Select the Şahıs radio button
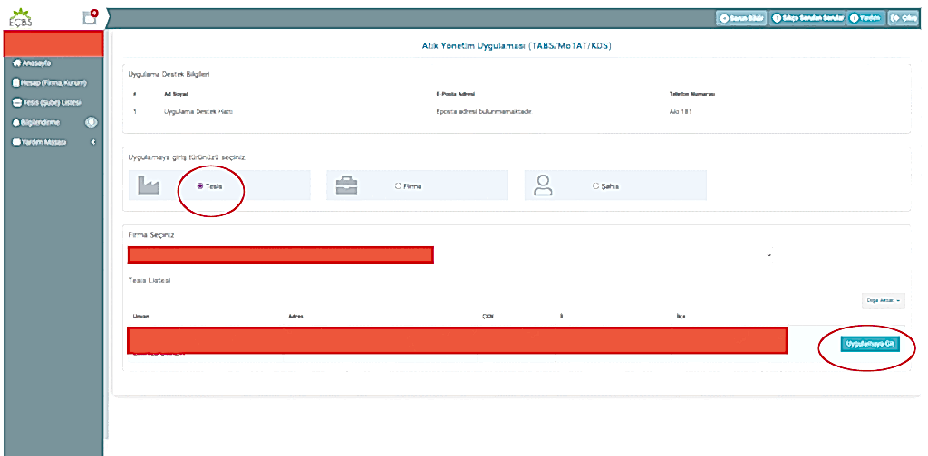 [595, 185]
